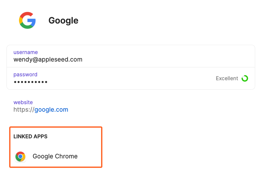
Task: Click the concealed password dots
Action: 30,82
